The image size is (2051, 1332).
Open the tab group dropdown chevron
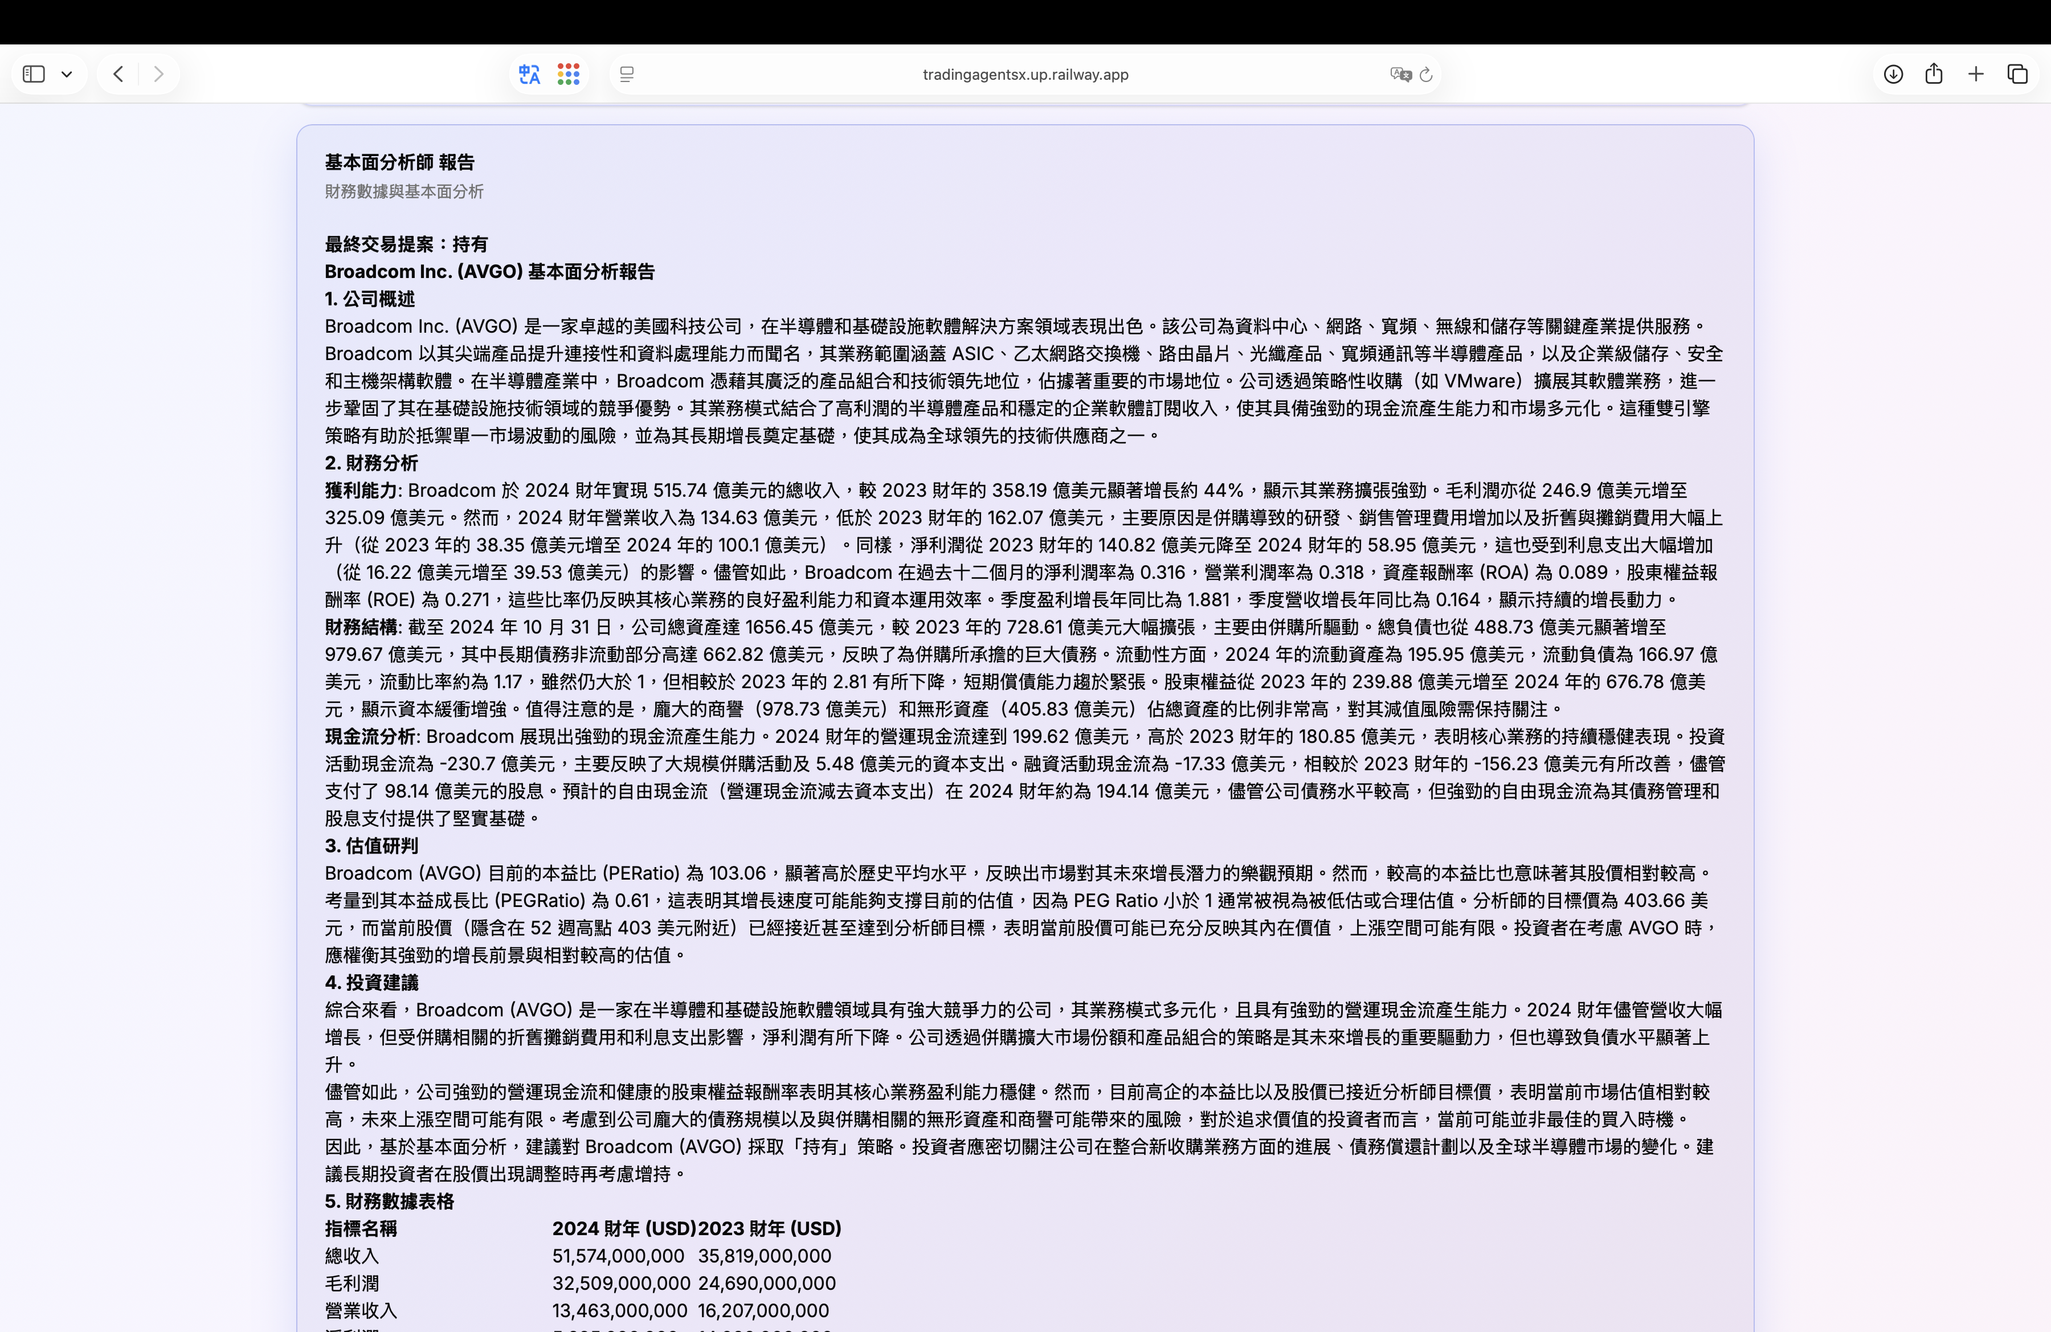coord(66,74)
